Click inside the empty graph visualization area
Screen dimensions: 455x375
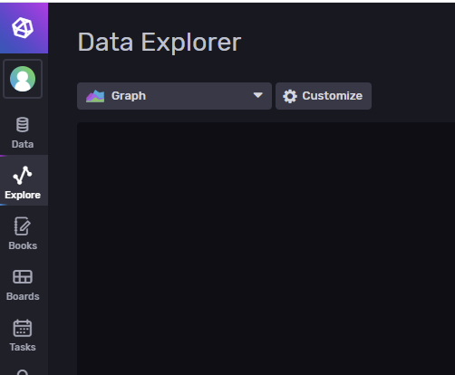tap(266, 248)
